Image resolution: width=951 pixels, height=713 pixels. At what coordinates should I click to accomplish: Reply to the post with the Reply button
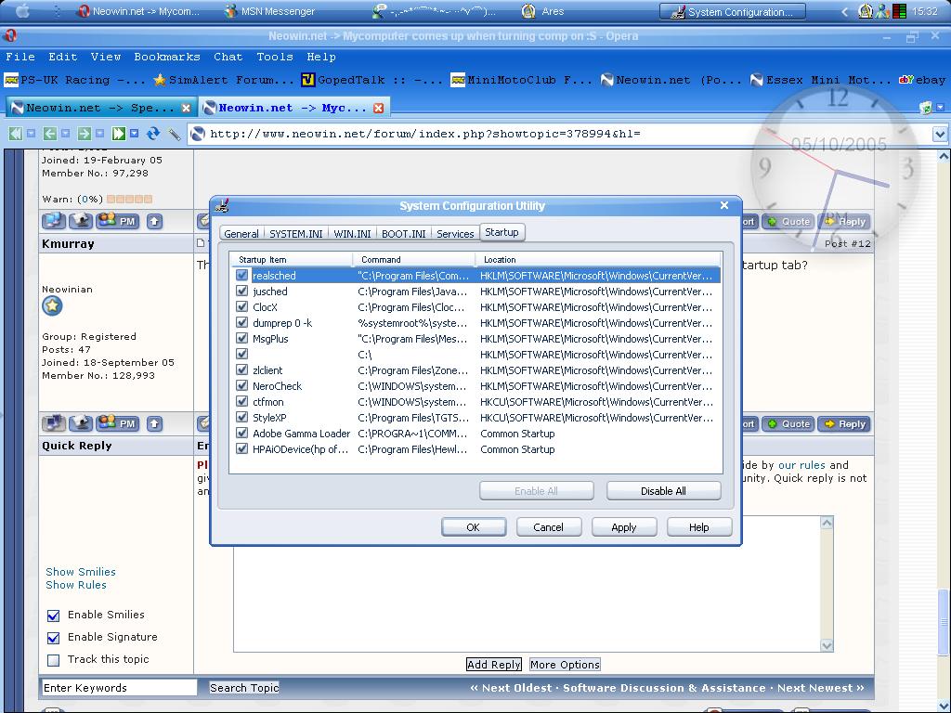tap(844, 423)
